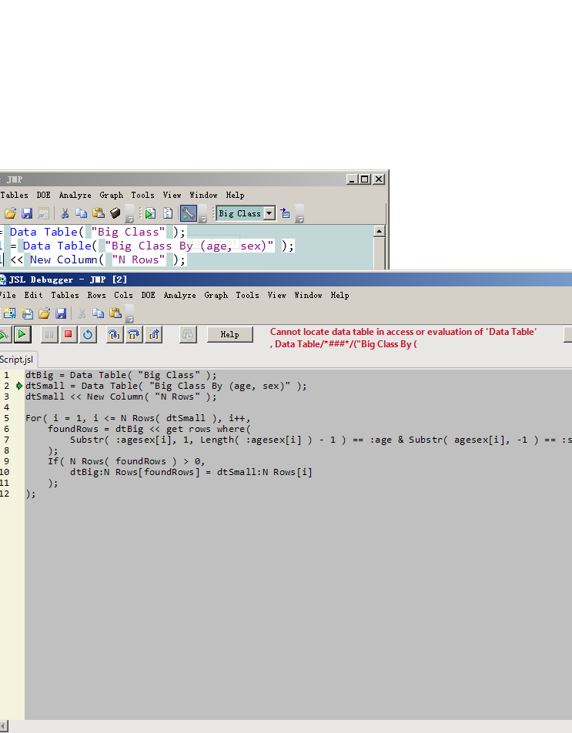Open the Debugger toolbar overflow options
The image size is (572, 733).
click(x=130, y=314)
